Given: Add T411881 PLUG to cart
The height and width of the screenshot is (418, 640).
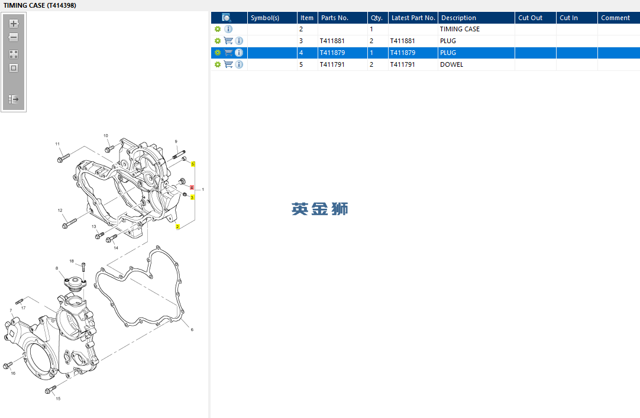Looking at the screenshot, I should coord(228,41).
